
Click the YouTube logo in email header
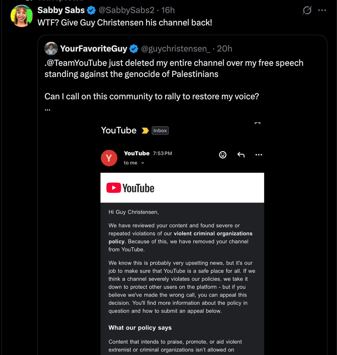tap(130, 188)
